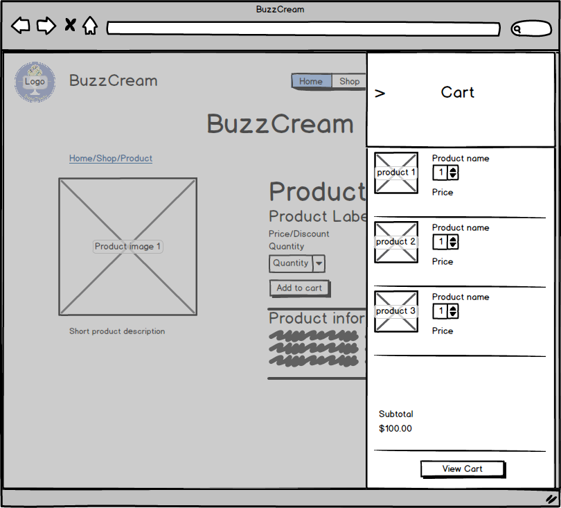Open the Home/Shop/Product breadcrumb link

[110, 158]
